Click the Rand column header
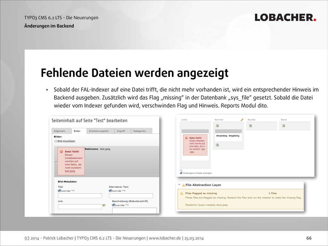Image resolution: width=328 pixels, height=246 pixels. [x=283, y=120]
